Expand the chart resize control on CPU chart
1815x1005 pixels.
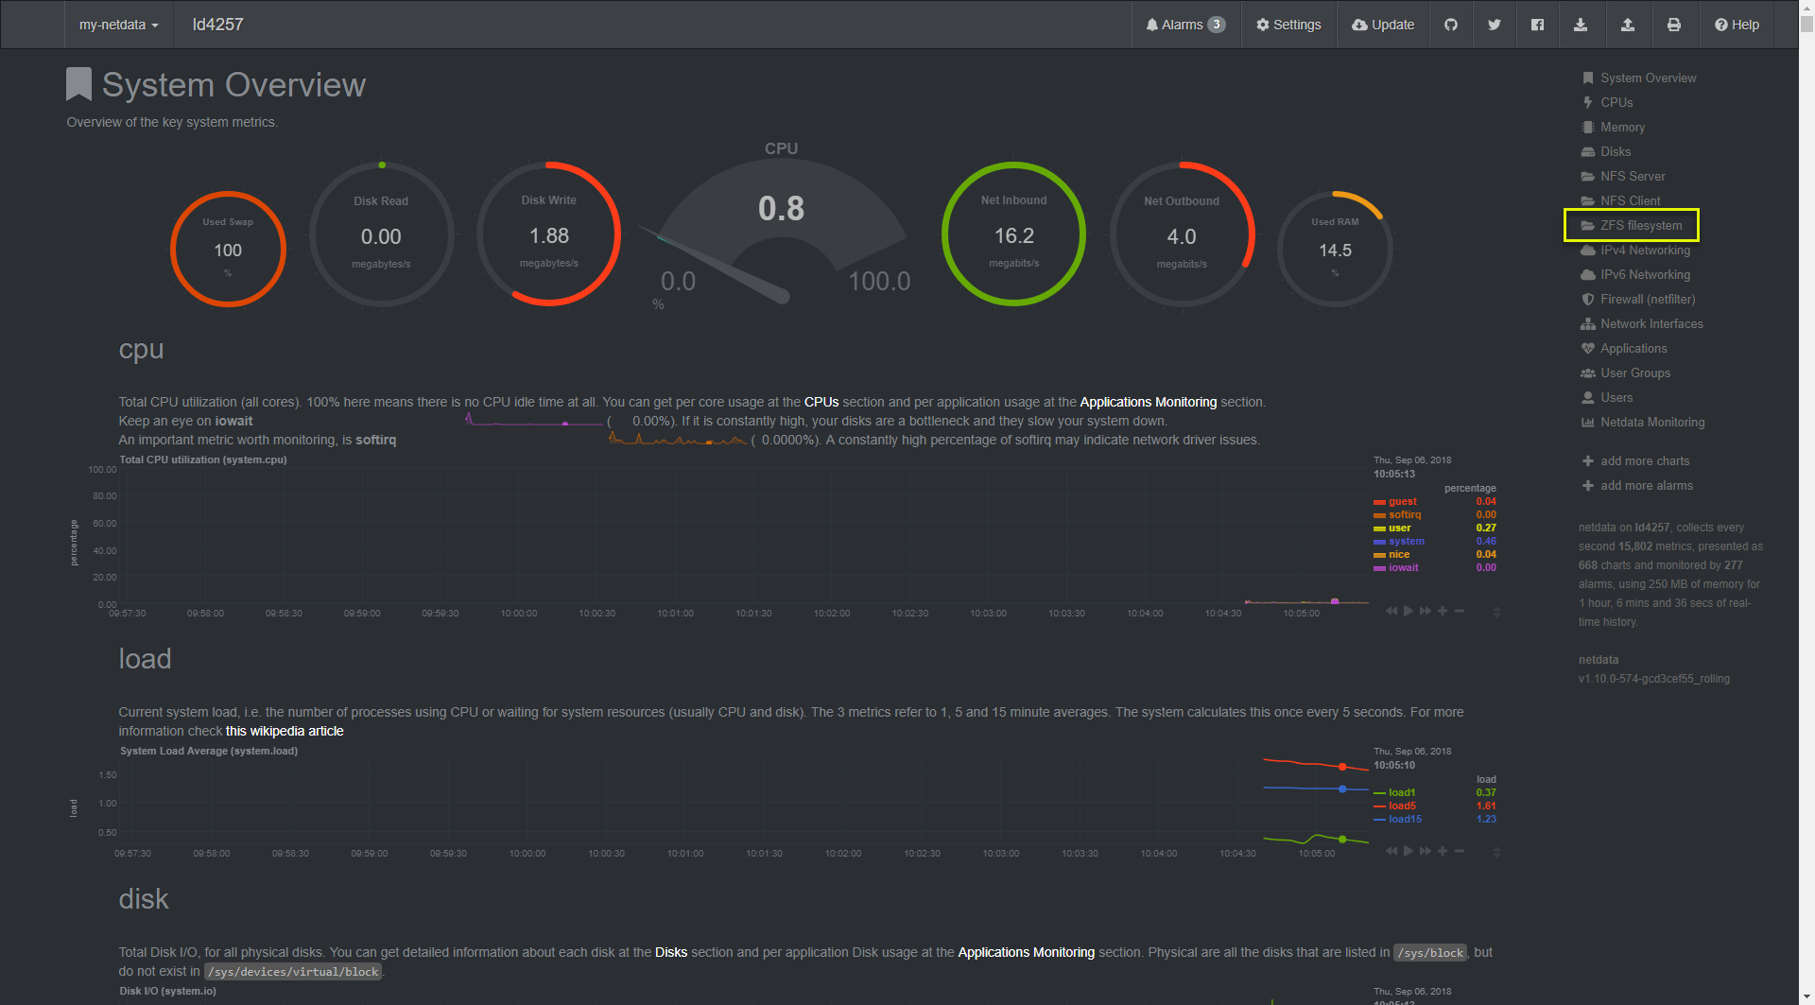(x=1495, y=612)
